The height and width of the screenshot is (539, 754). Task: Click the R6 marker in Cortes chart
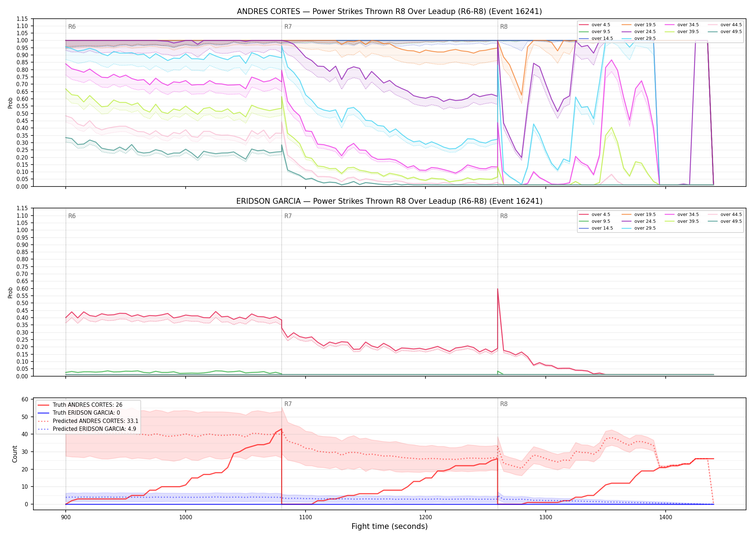pos(72,27)
